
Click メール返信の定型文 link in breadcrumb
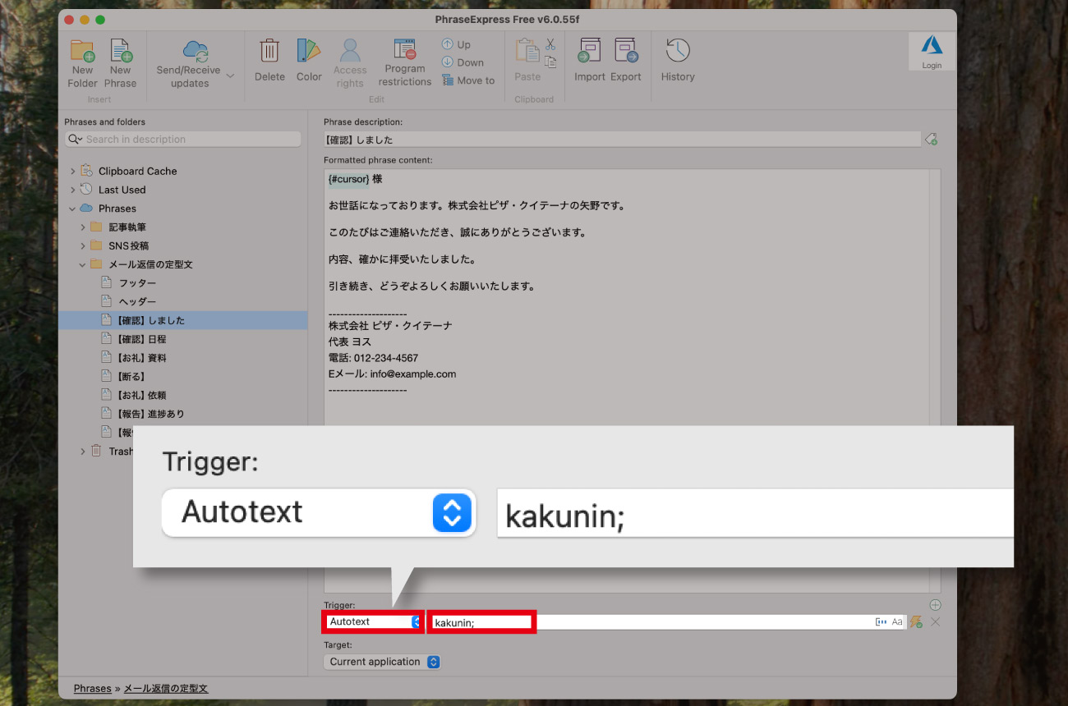166,689
